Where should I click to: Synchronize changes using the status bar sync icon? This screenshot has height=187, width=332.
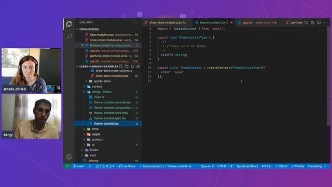click(90, 166)
